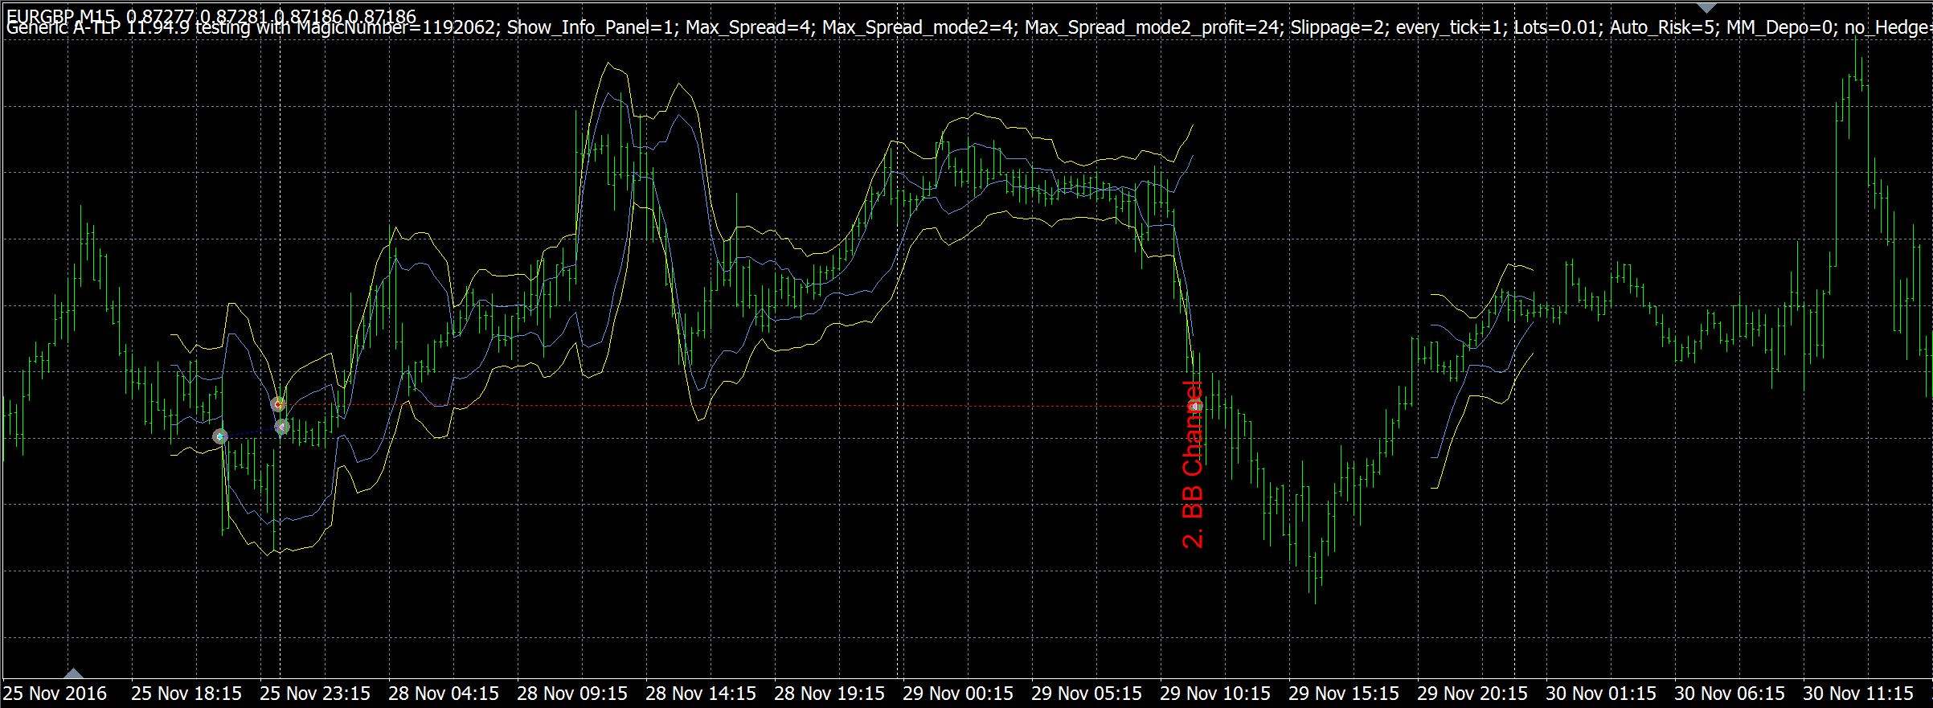Click the Generic A-TLP expert parameters line

tap(969, 28)
